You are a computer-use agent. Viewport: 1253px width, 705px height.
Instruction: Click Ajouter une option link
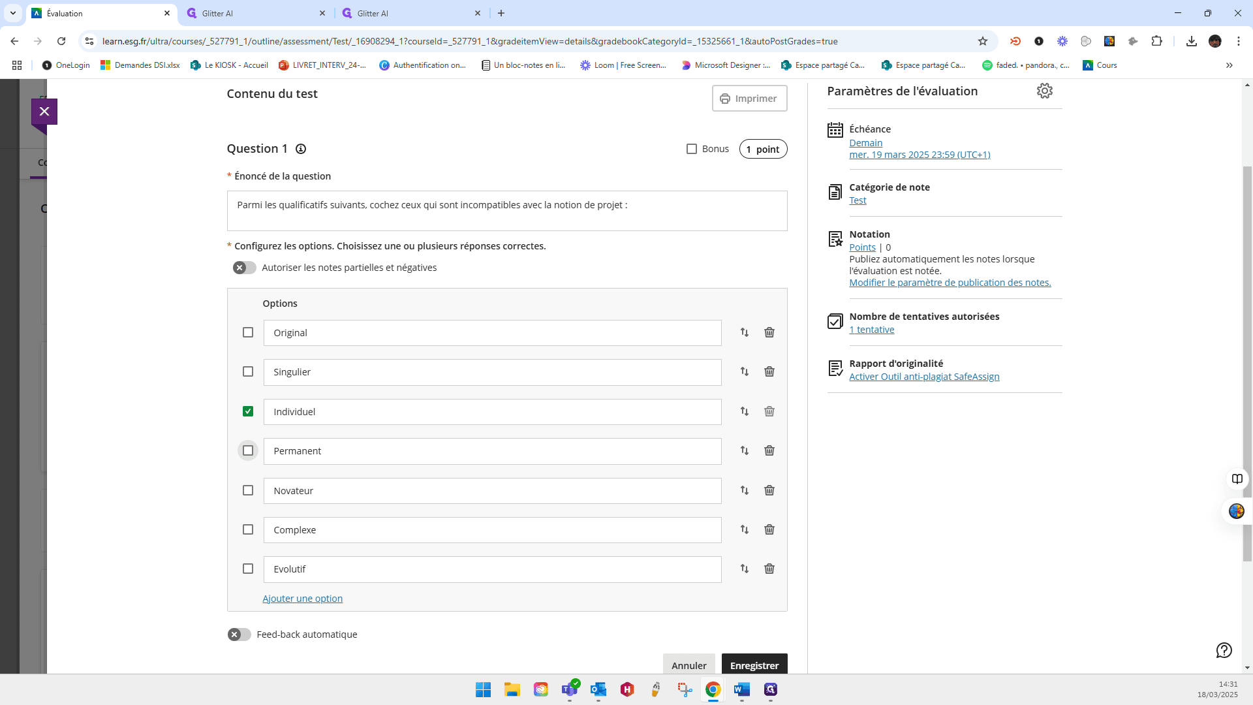pyautogui.click(x=302, y=599)
